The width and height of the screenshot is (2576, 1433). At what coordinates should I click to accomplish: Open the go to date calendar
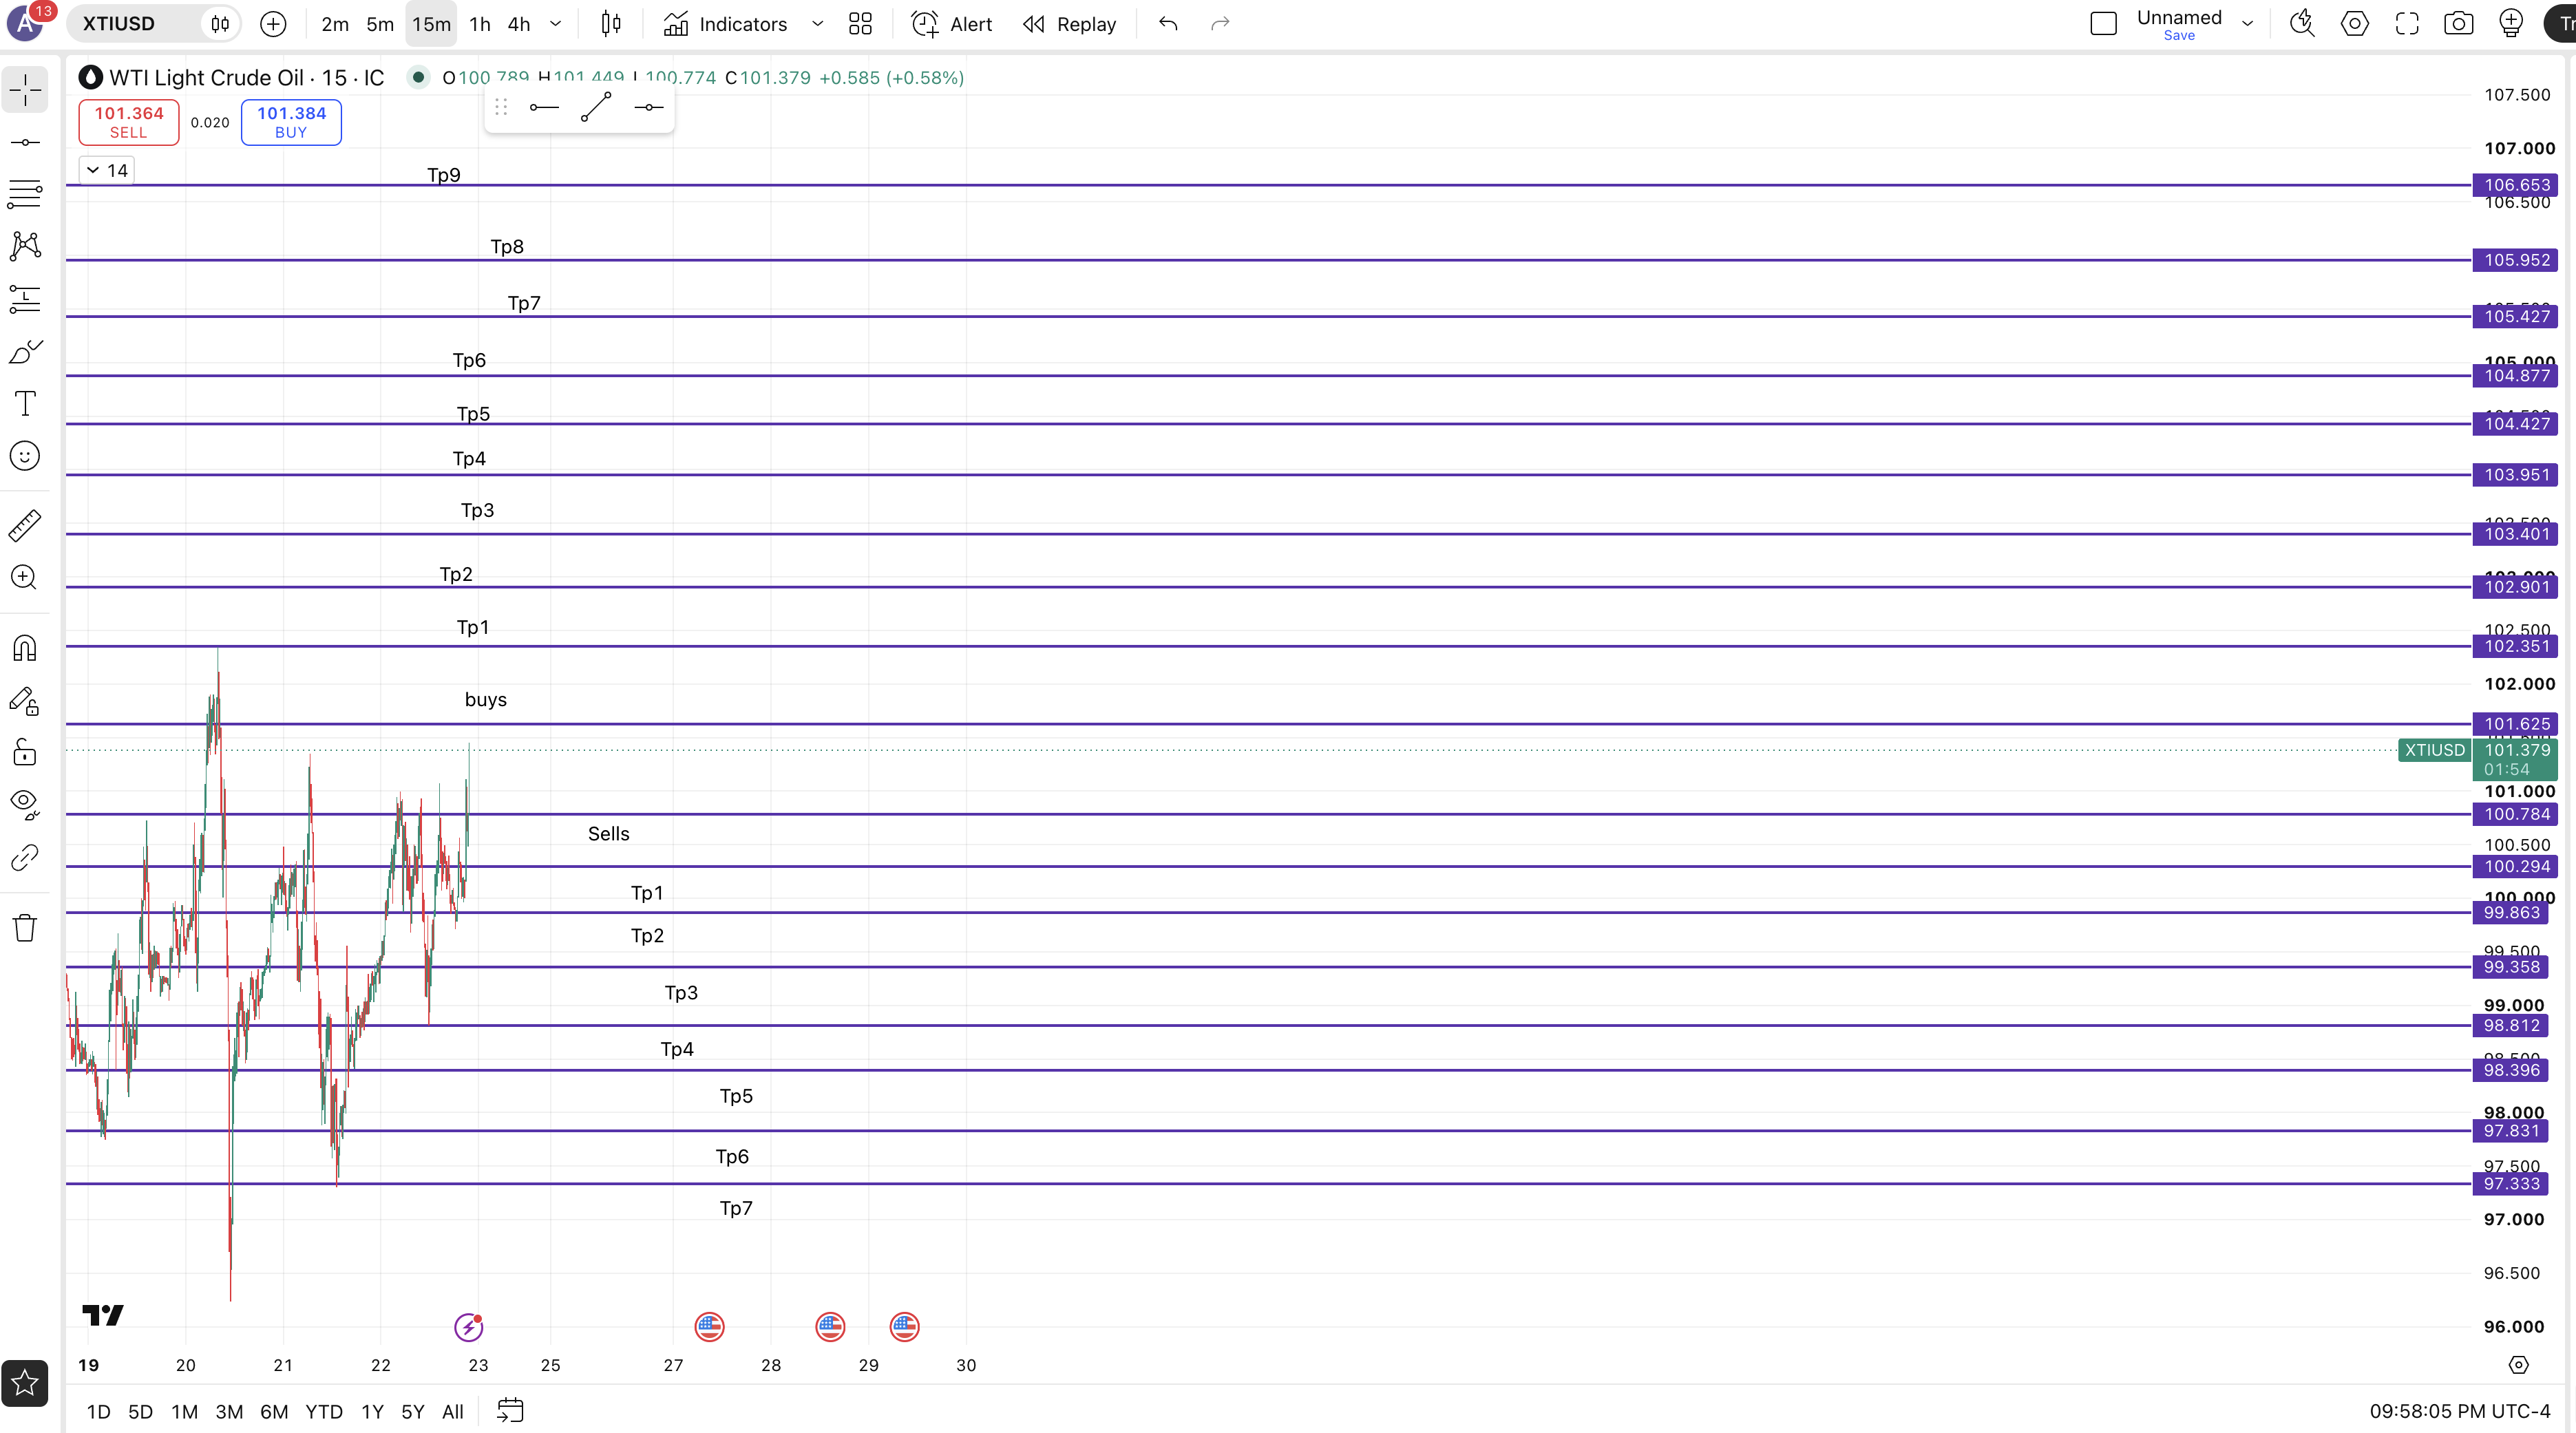tap(510, 1411)
